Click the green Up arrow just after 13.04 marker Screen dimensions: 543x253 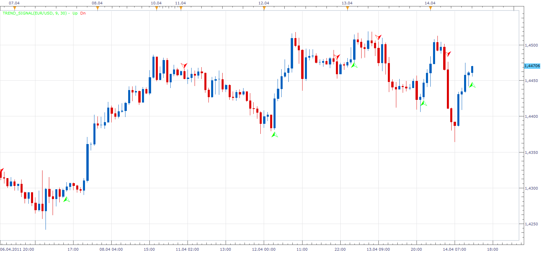354,65
